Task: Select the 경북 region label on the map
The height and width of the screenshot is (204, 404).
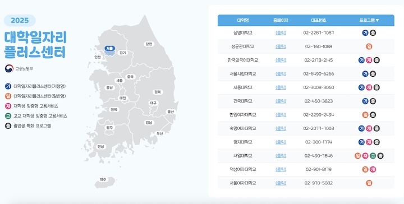Action: [158, 92]
